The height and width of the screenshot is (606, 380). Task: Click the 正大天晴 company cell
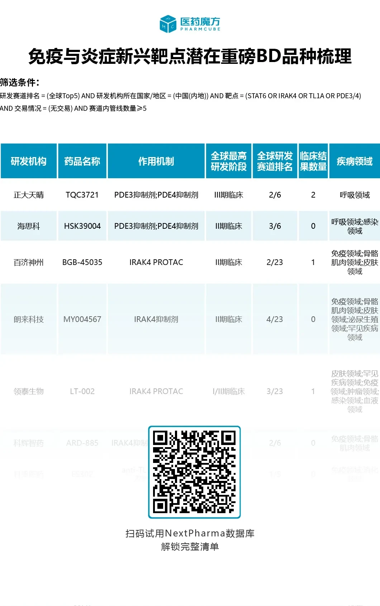tap(29, 195)
